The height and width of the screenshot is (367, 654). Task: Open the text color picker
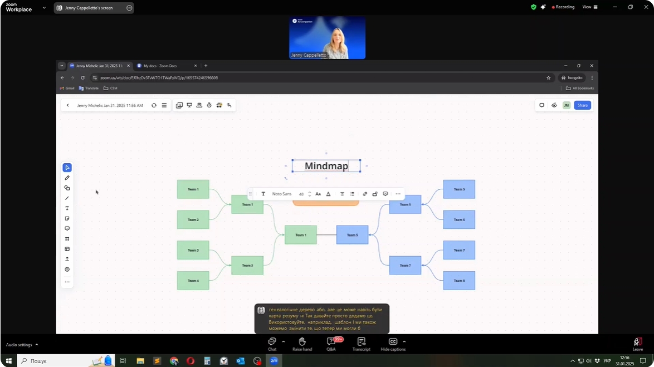point(328,194)
